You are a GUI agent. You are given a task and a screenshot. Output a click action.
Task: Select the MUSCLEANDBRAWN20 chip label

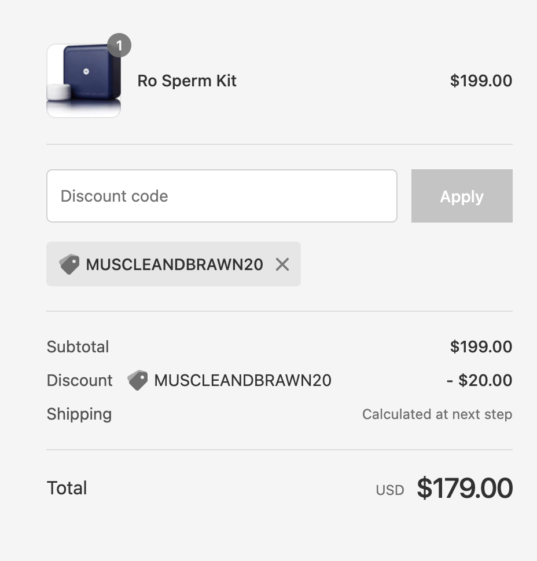pyautogui.click(x=174, y=264)
